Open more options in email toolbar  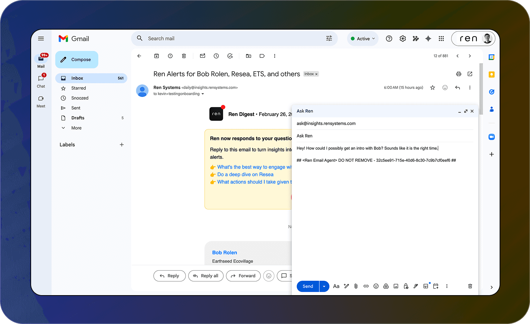click(x=275, y=56)
